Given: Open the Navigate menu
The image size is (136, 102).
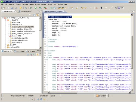Looking at the screenshot, I should click(25, 4).
